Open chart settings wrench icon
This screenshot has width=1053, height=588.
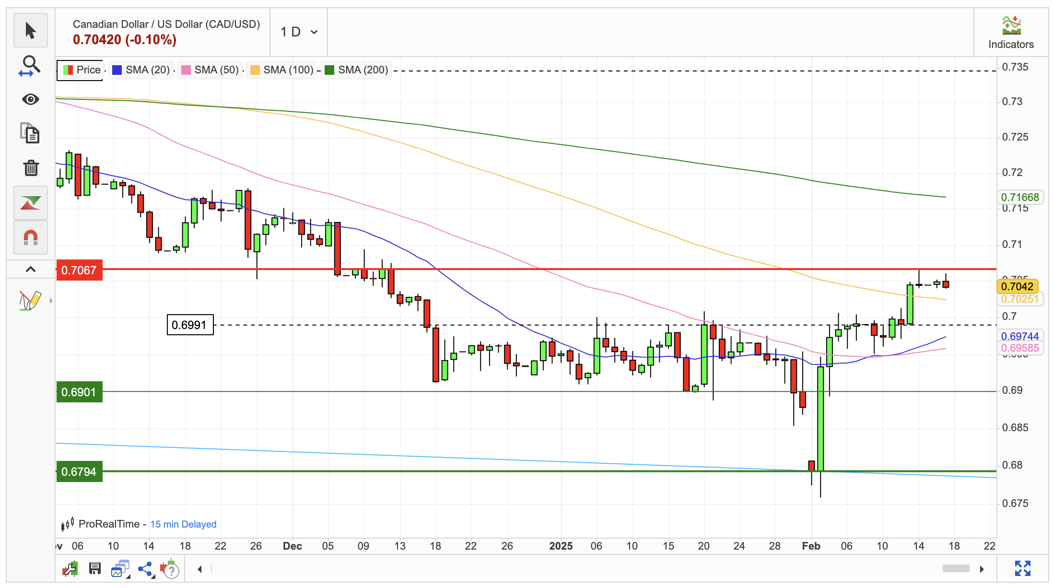click(70, 569)
